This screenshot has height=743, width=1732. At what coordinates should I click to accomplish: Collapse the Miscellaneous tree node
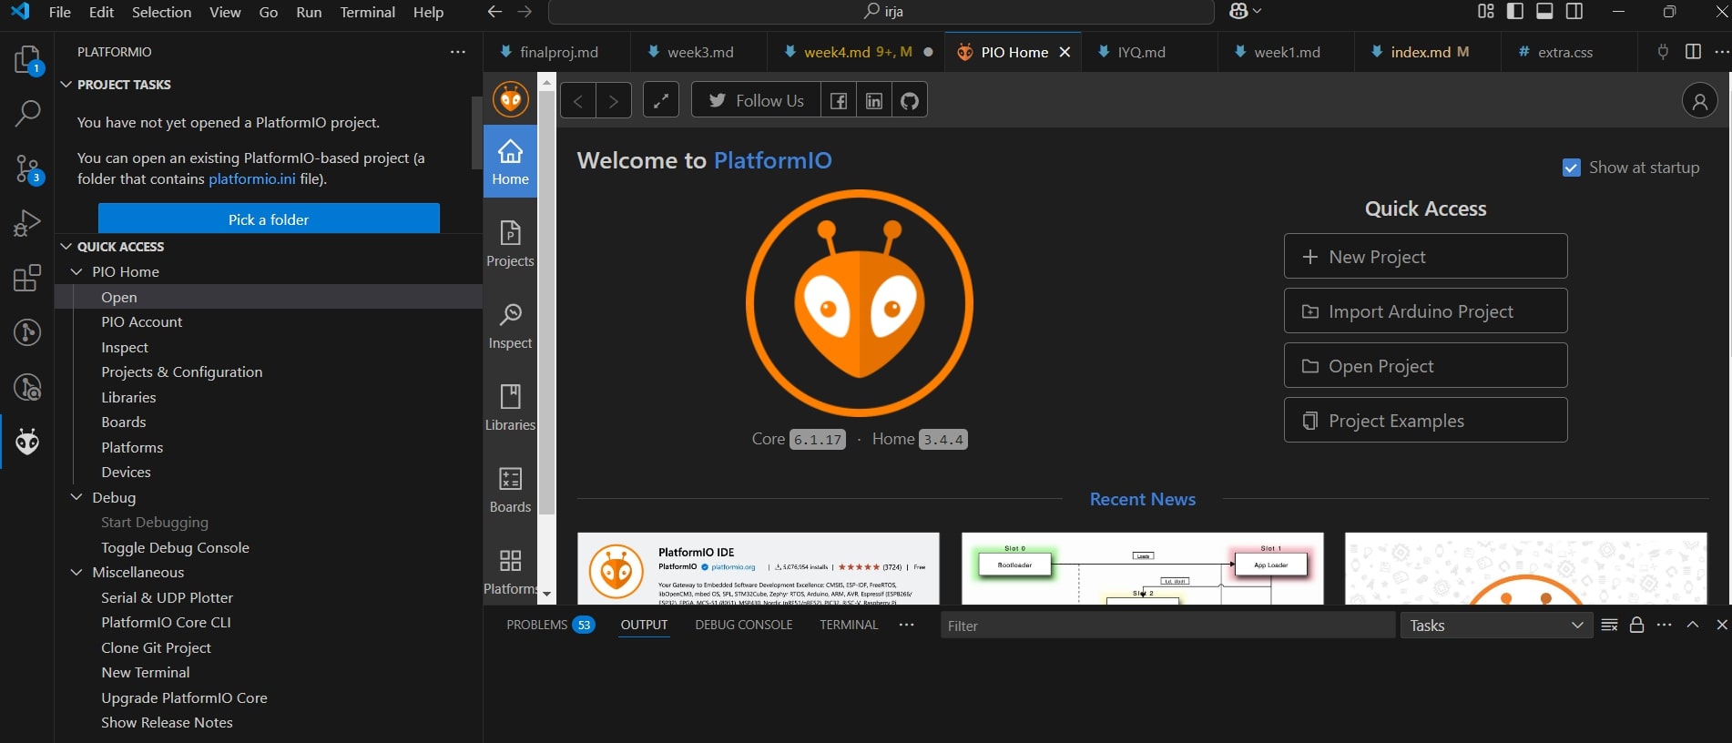(x=76, y=572)
